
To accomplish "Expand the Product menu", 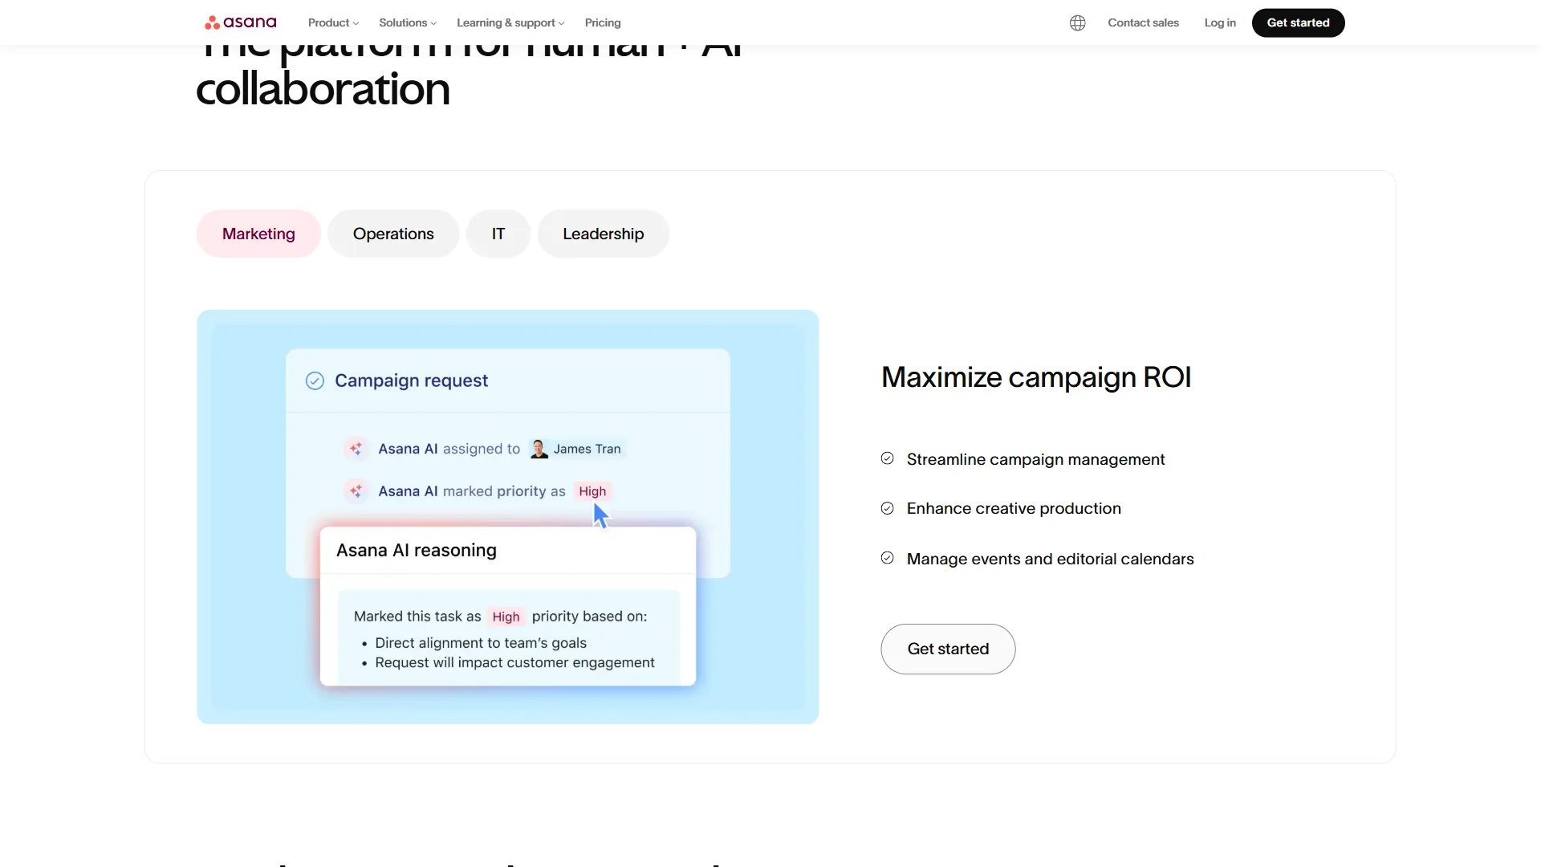I will pos(333,22).
